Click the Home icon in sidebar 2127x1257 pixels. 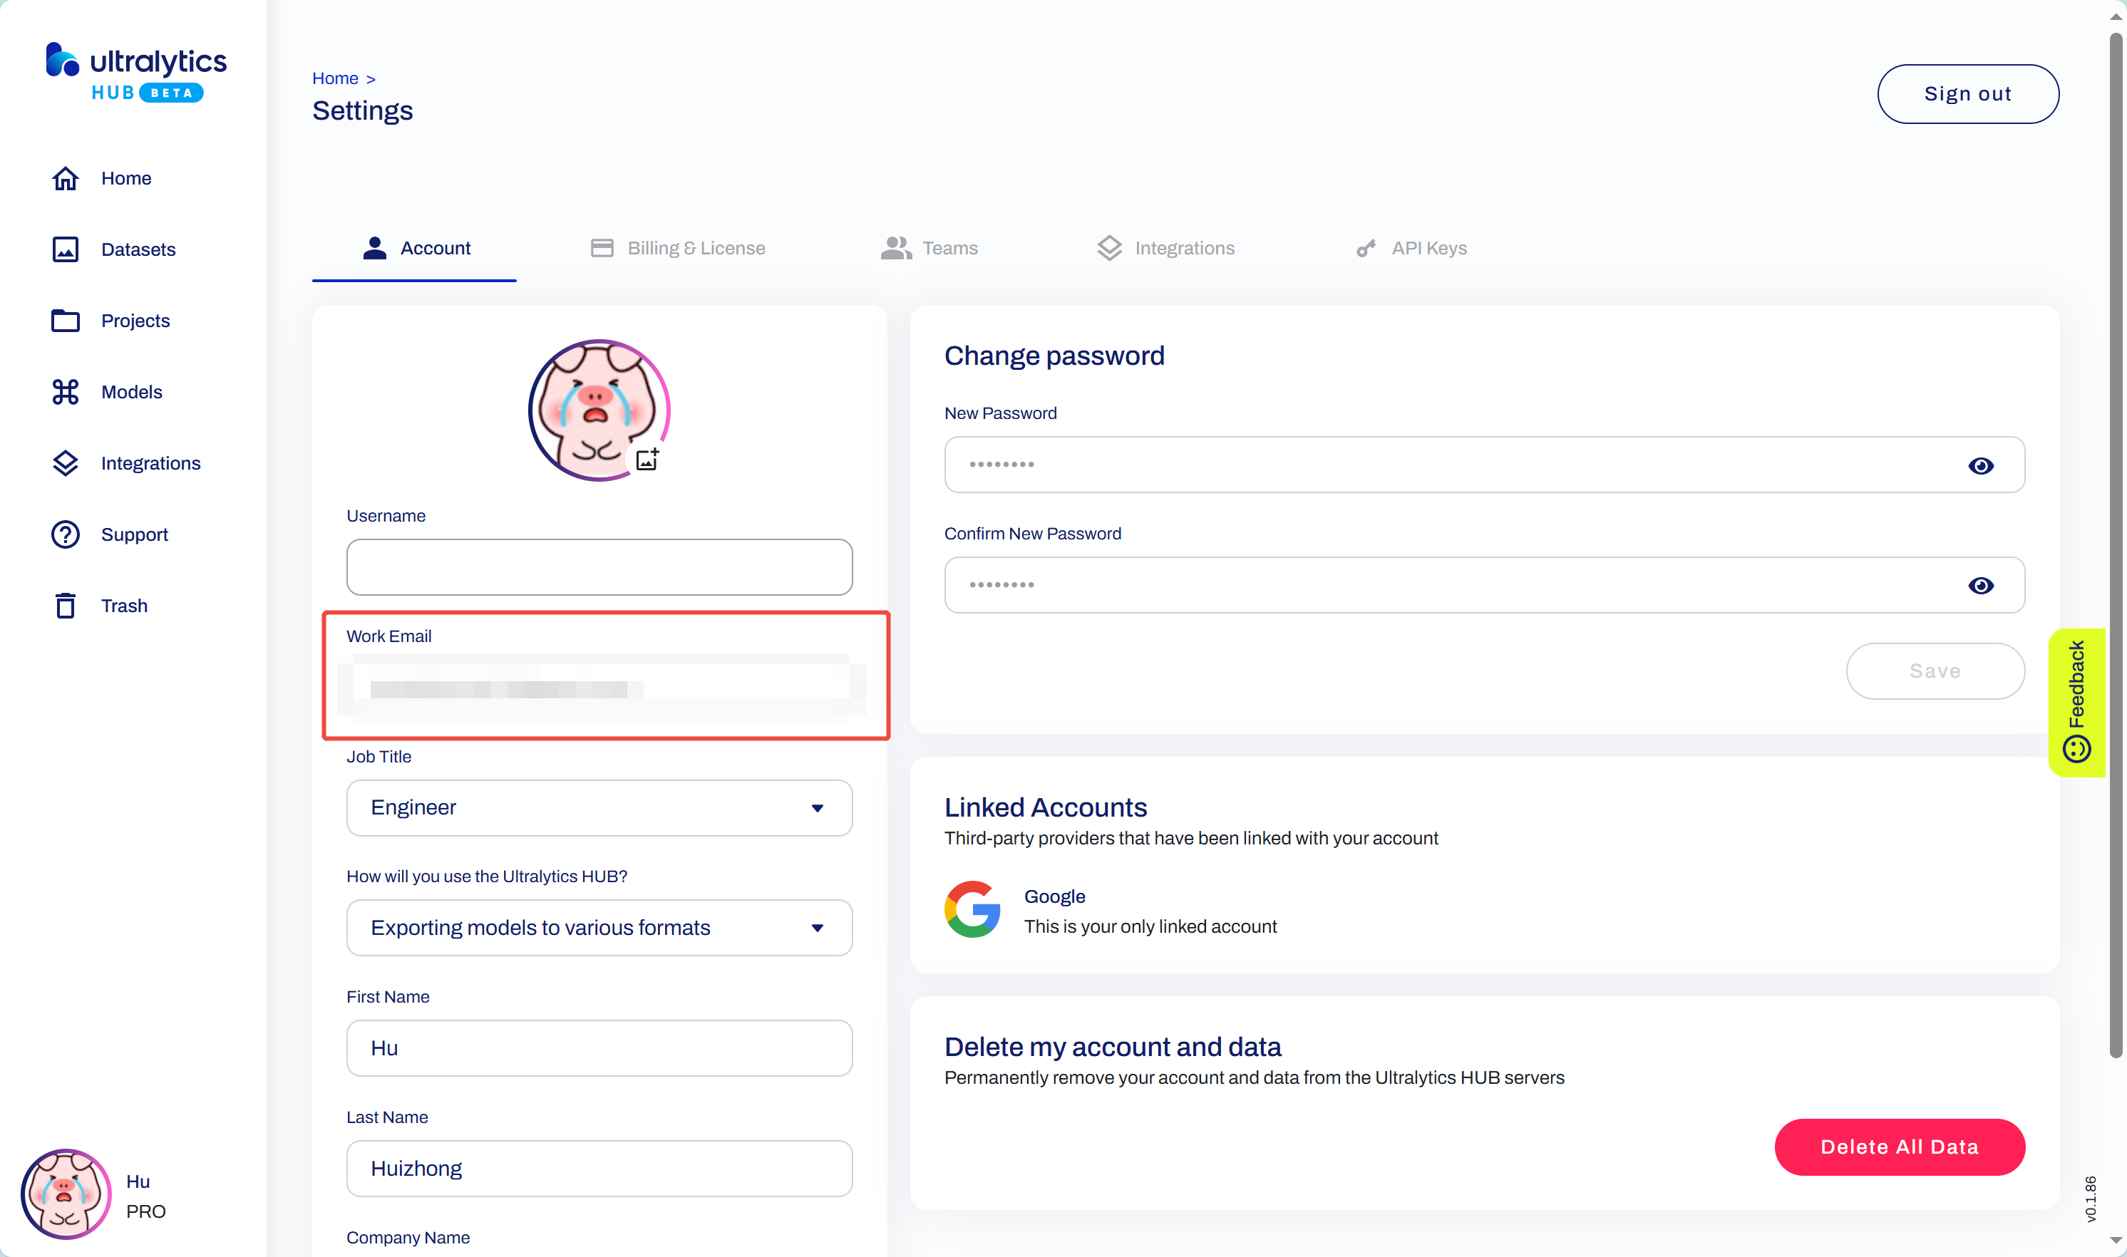[x=66, y=179]
